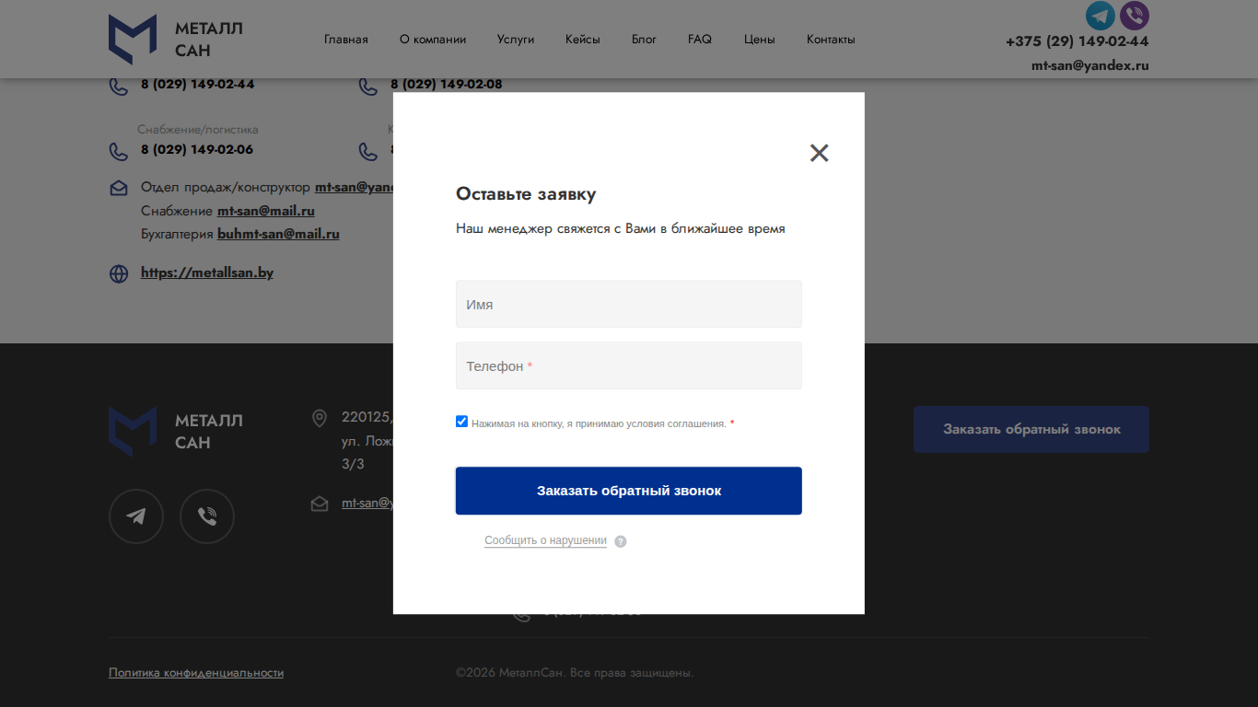Viewport: 1258px width, 707px height.
Task: Click the Telegram icon in the header
Action: [1101, 16]
